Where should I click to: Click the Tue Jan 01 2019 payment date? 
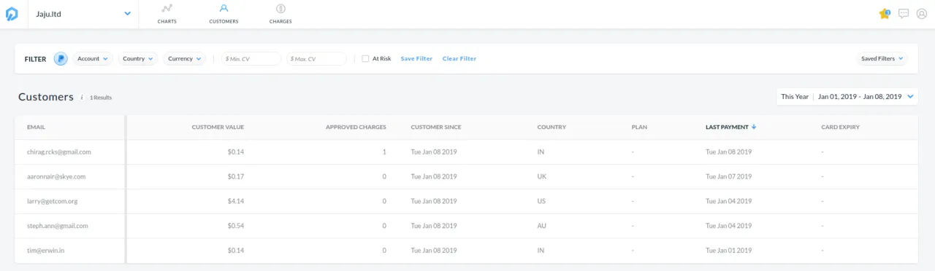point(728,251)
